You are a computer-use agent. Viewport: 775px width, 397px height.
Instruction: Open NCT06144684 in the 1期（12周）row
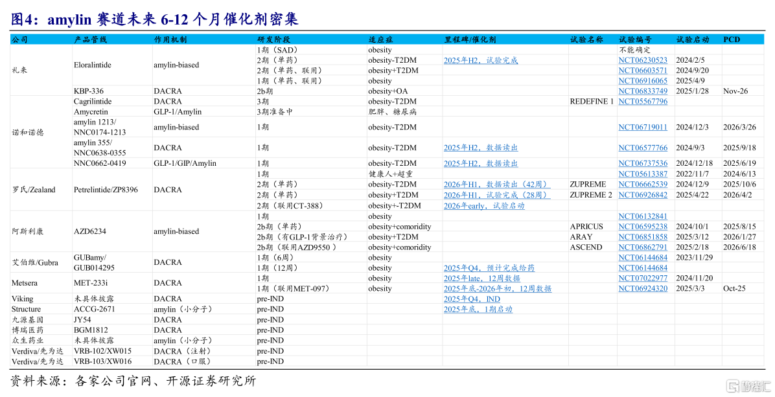click(643, 268)
